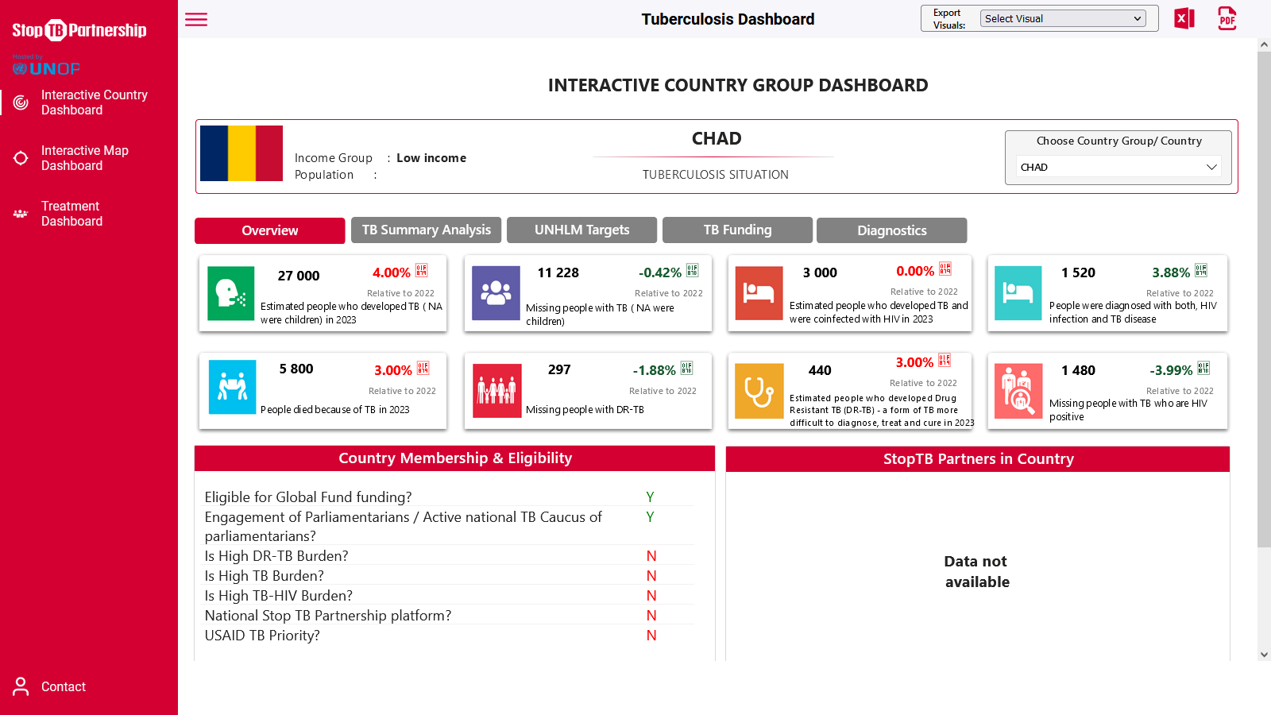The width and height of the screenshot is (1271, 715).
Task: Click the Chad flag image
Action: click(x=241, y=153)
